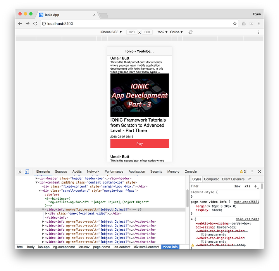
Task: Click the red Play button
Action: pyautogui.click(x=139, y=144)
